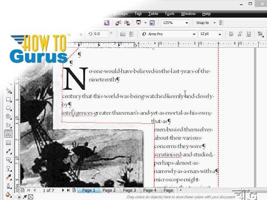The height and width of the screenshot is (200, 267).
Task: Click the Mirror vertically icon
Action: (x=132, y=34)
